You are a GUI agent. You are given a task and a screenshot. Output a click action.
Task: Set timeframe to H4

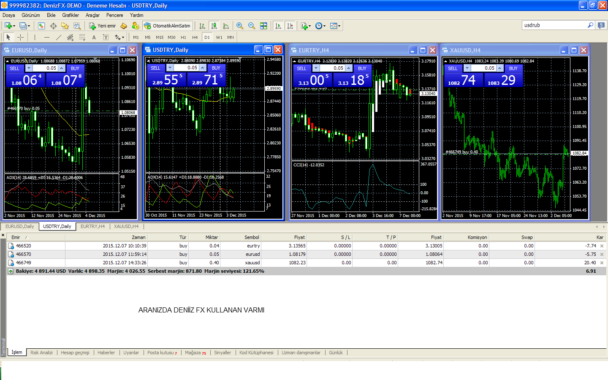click(x=195, y=37)
